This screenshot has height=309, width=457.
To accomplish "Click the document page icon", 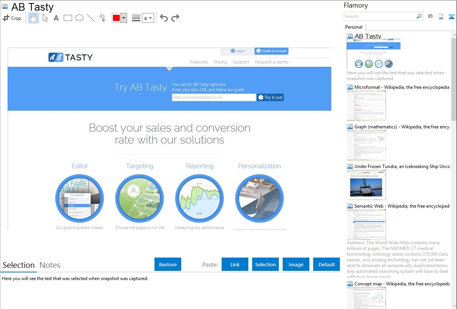I will [441, 16].
